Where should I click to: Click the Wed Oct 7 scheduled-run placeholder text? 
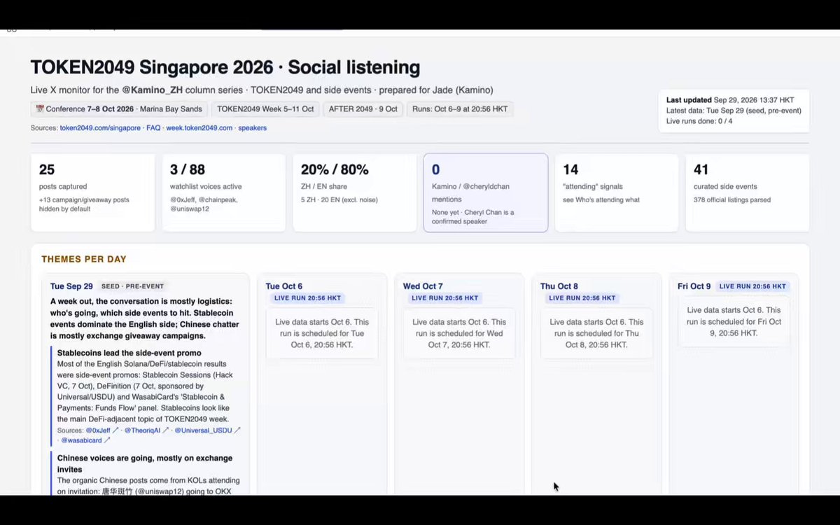(x=459, y=333)
